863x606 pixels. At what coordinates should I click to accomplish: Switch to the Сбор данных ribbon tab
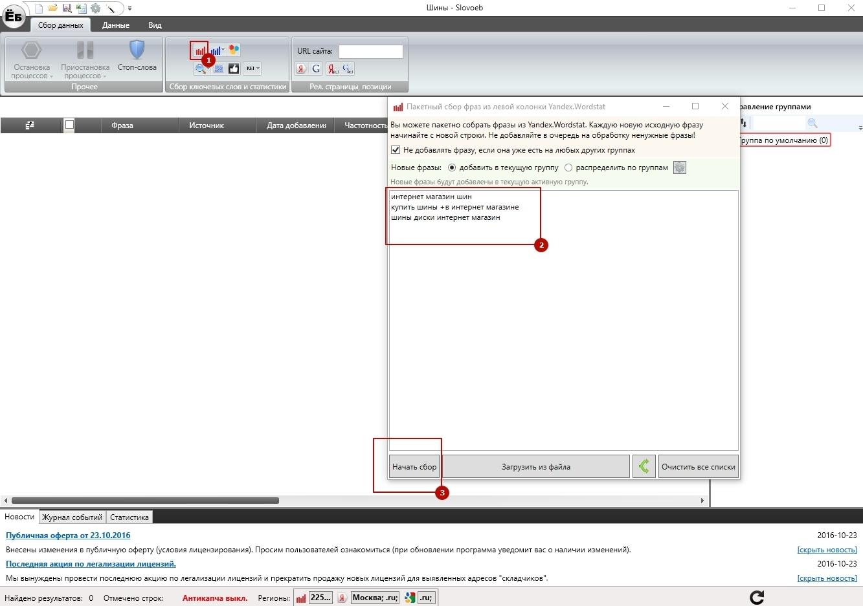pyautogui.click(x=60, y=25)
